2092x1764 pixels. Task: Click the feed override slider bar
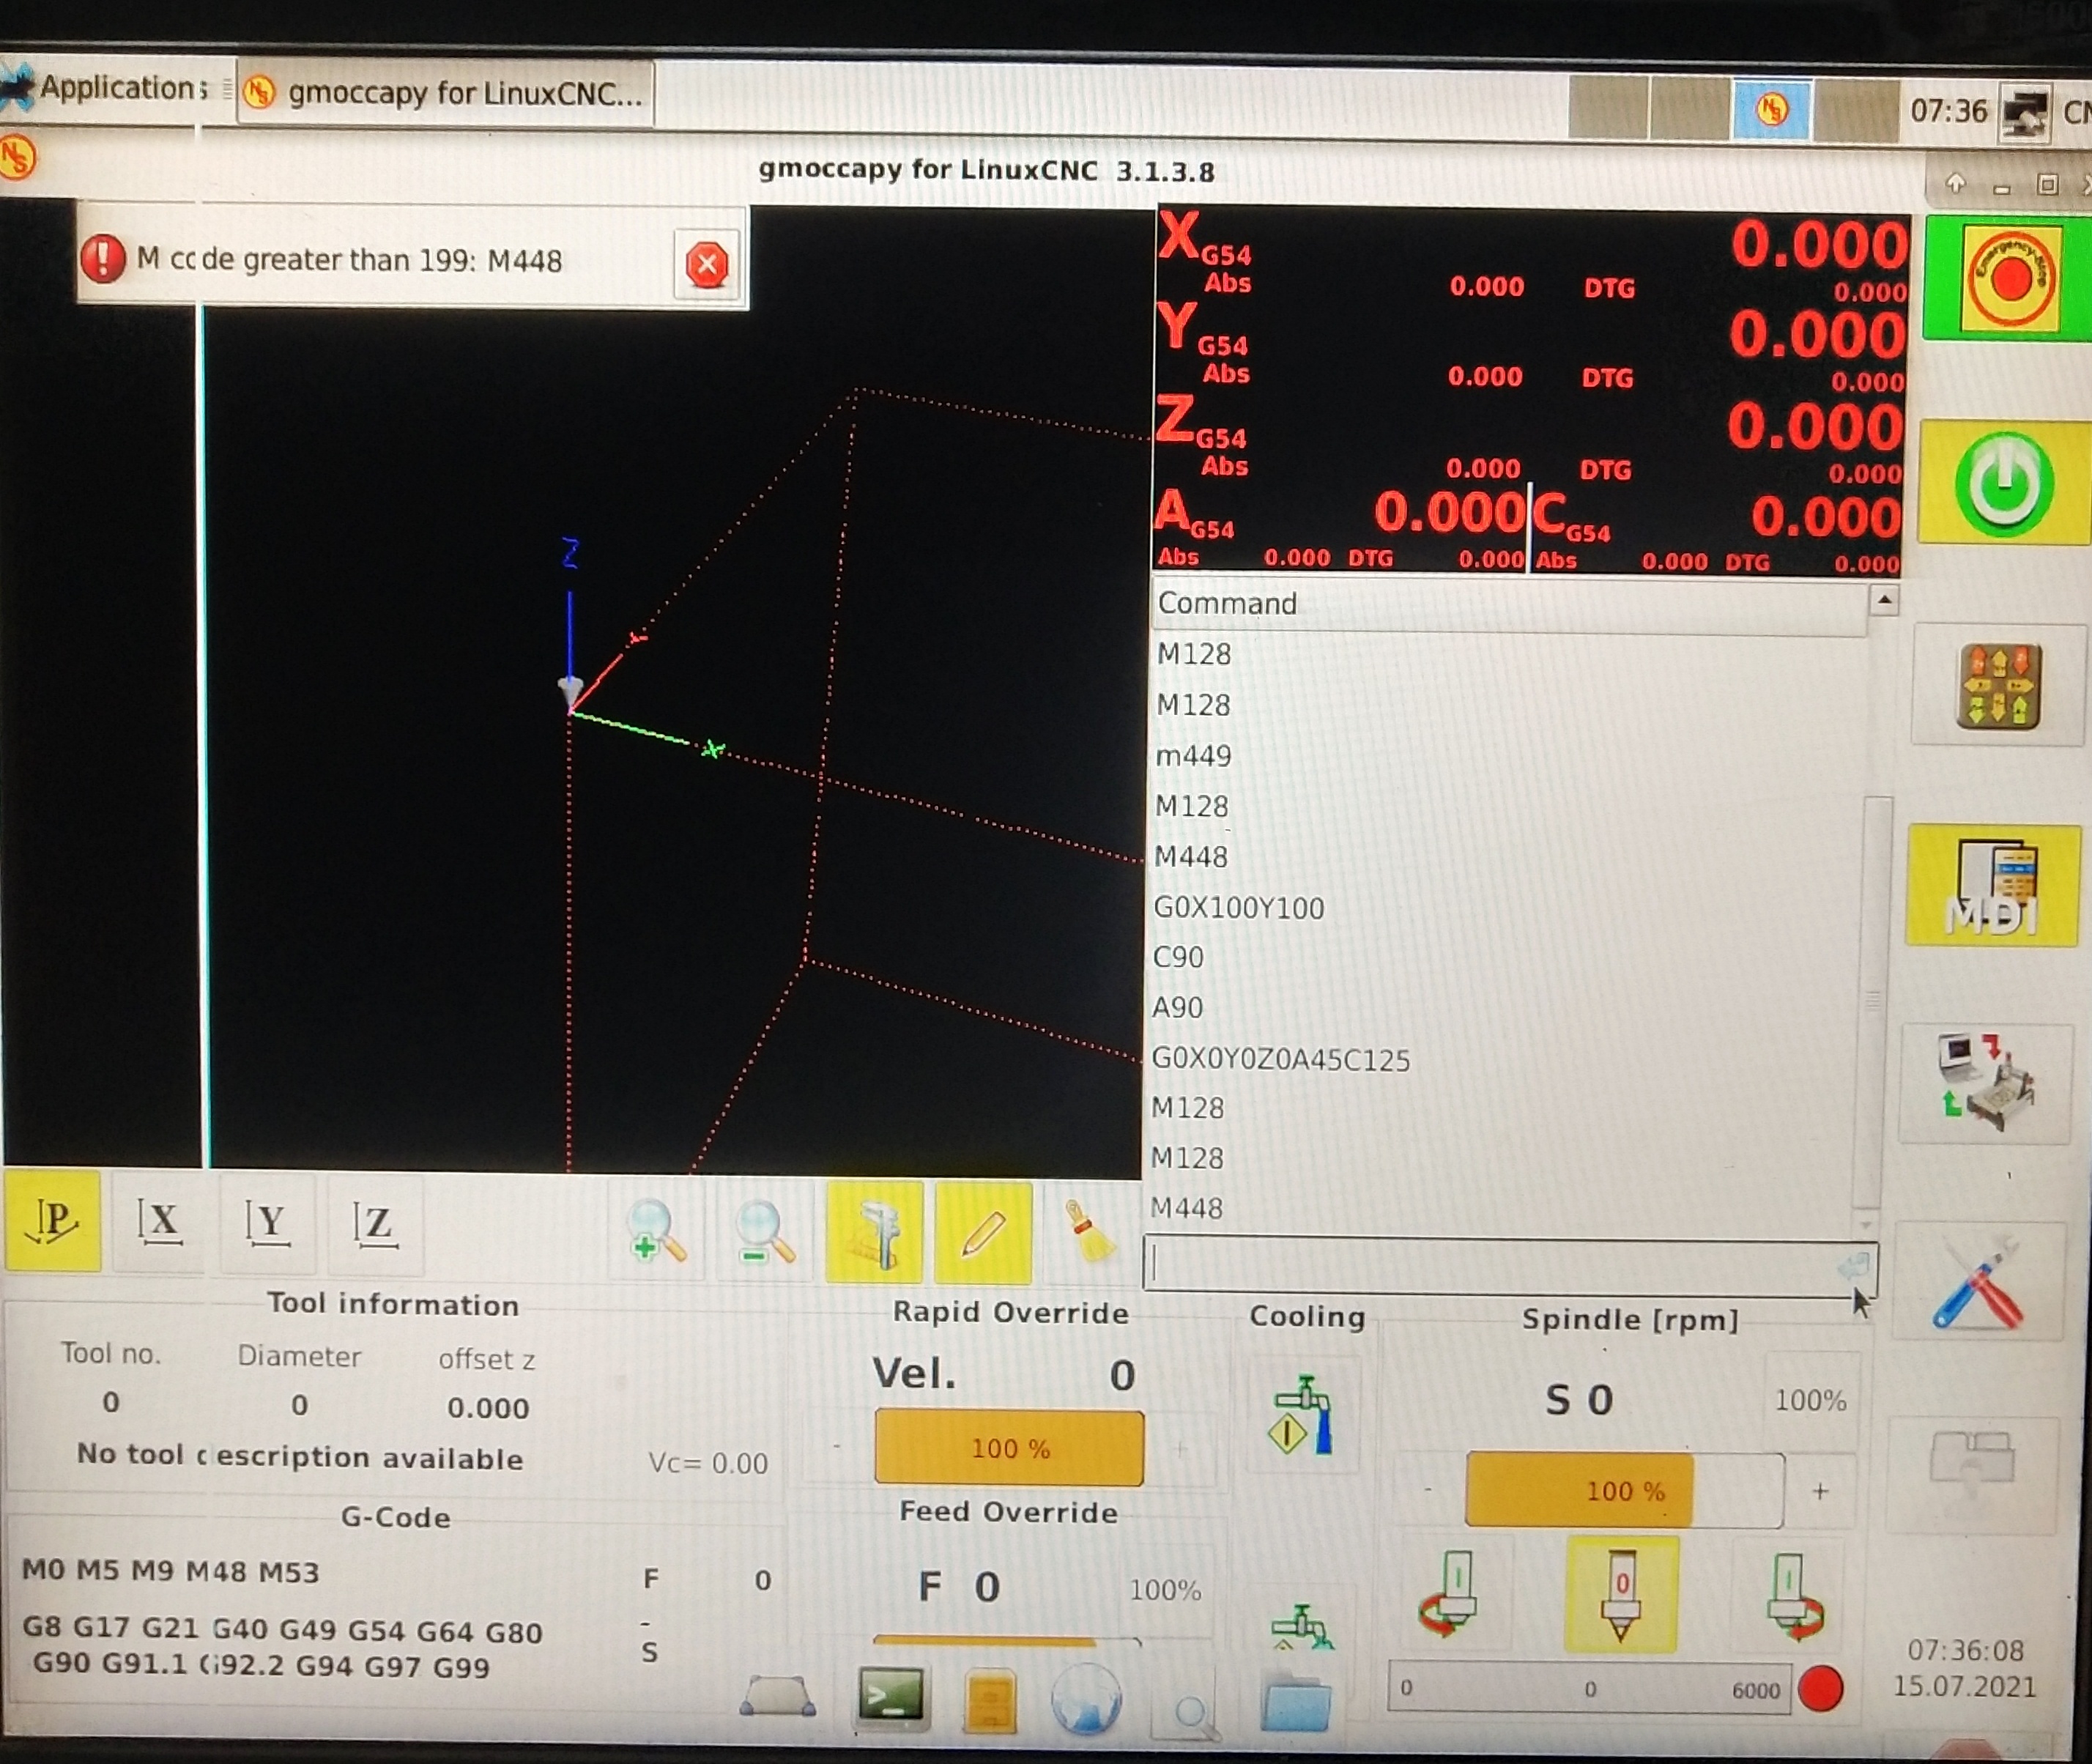(1007, 1640)
